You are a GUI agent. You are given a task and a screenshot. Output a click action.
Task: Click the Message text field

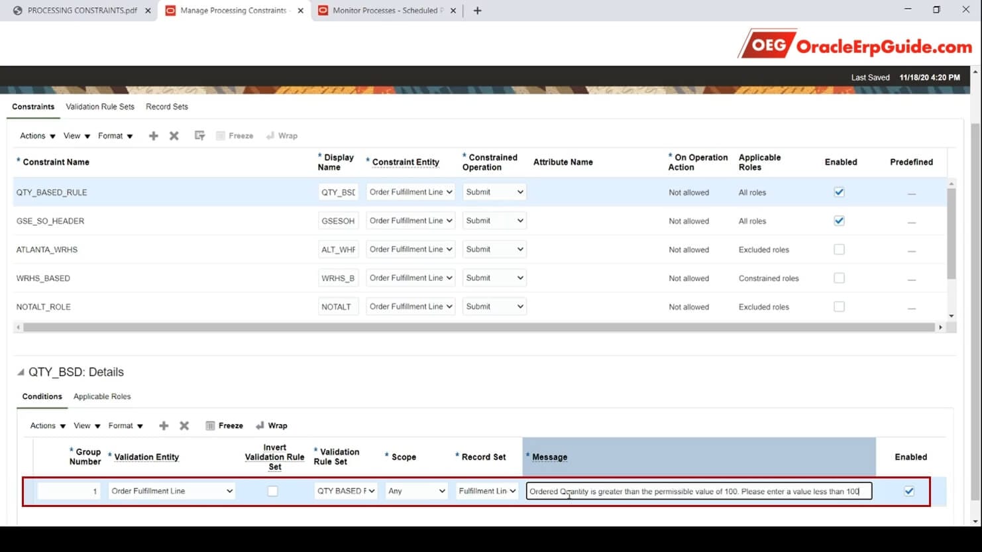point(699,491)
